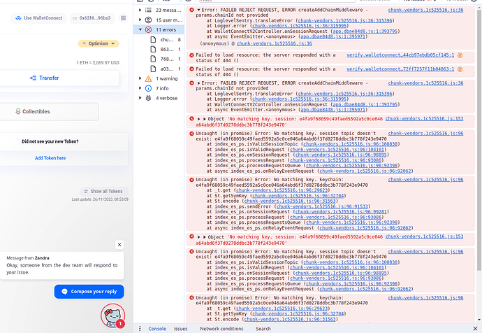Click the small icon in the 0x62f4...96ba3 address chip

[x=74, y=18]
